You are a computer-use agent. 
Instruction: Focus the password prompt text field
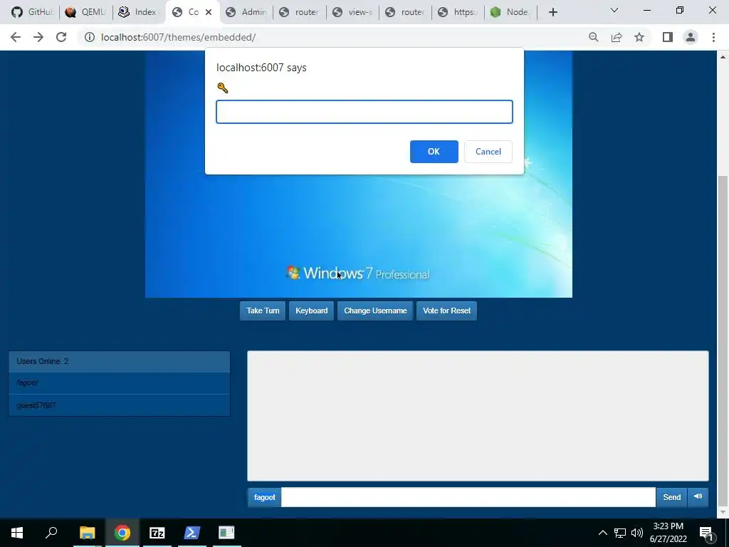click(x=364, y=112)
